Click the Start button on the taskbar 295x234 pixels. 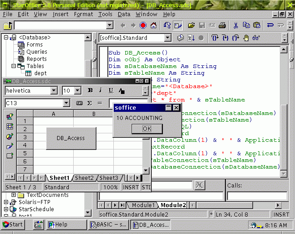[13, 225]
